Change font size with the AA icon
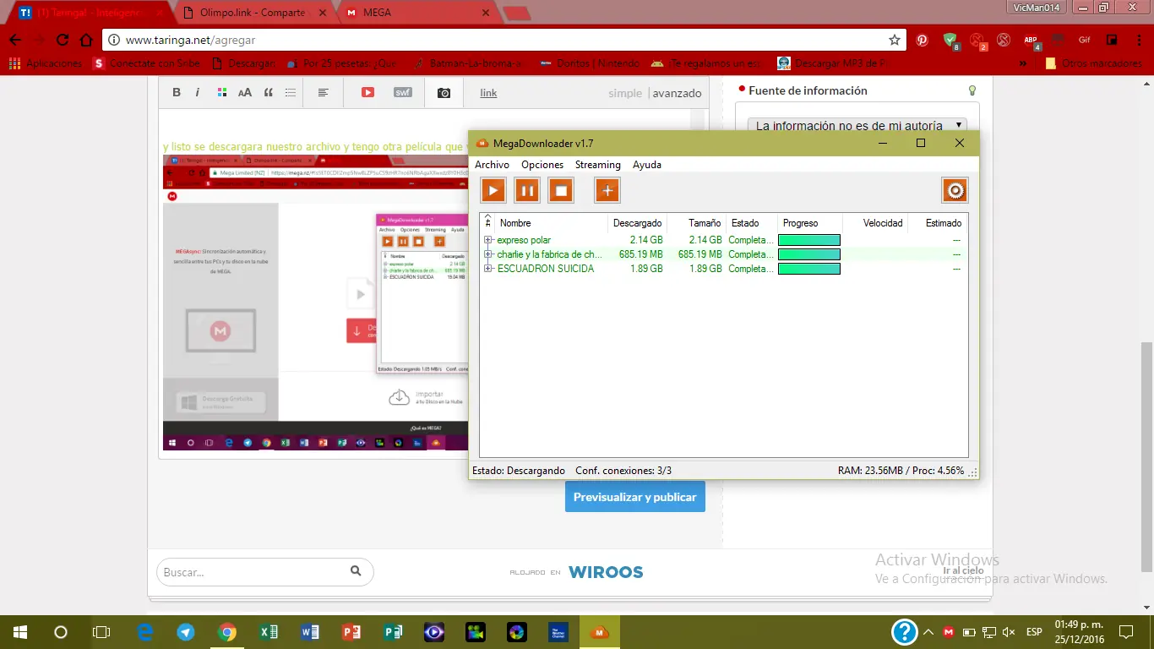The image size is (1154, 649). pos(245,93)
